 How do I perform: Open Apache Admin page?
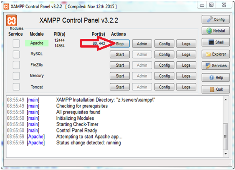[x=142, y=44]
